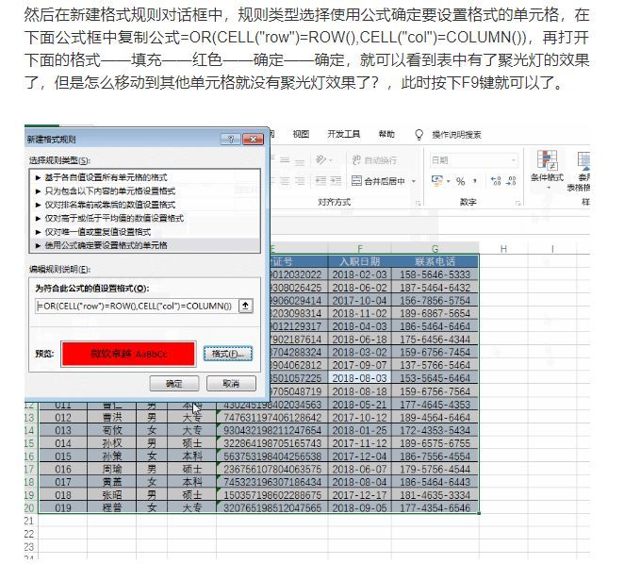
Task: Expand the text orientation dropdown arrow
Action: [330, 160]
